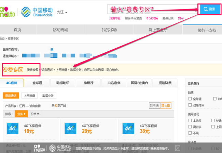Open 我的移动 navigation item

pos(109,30)
